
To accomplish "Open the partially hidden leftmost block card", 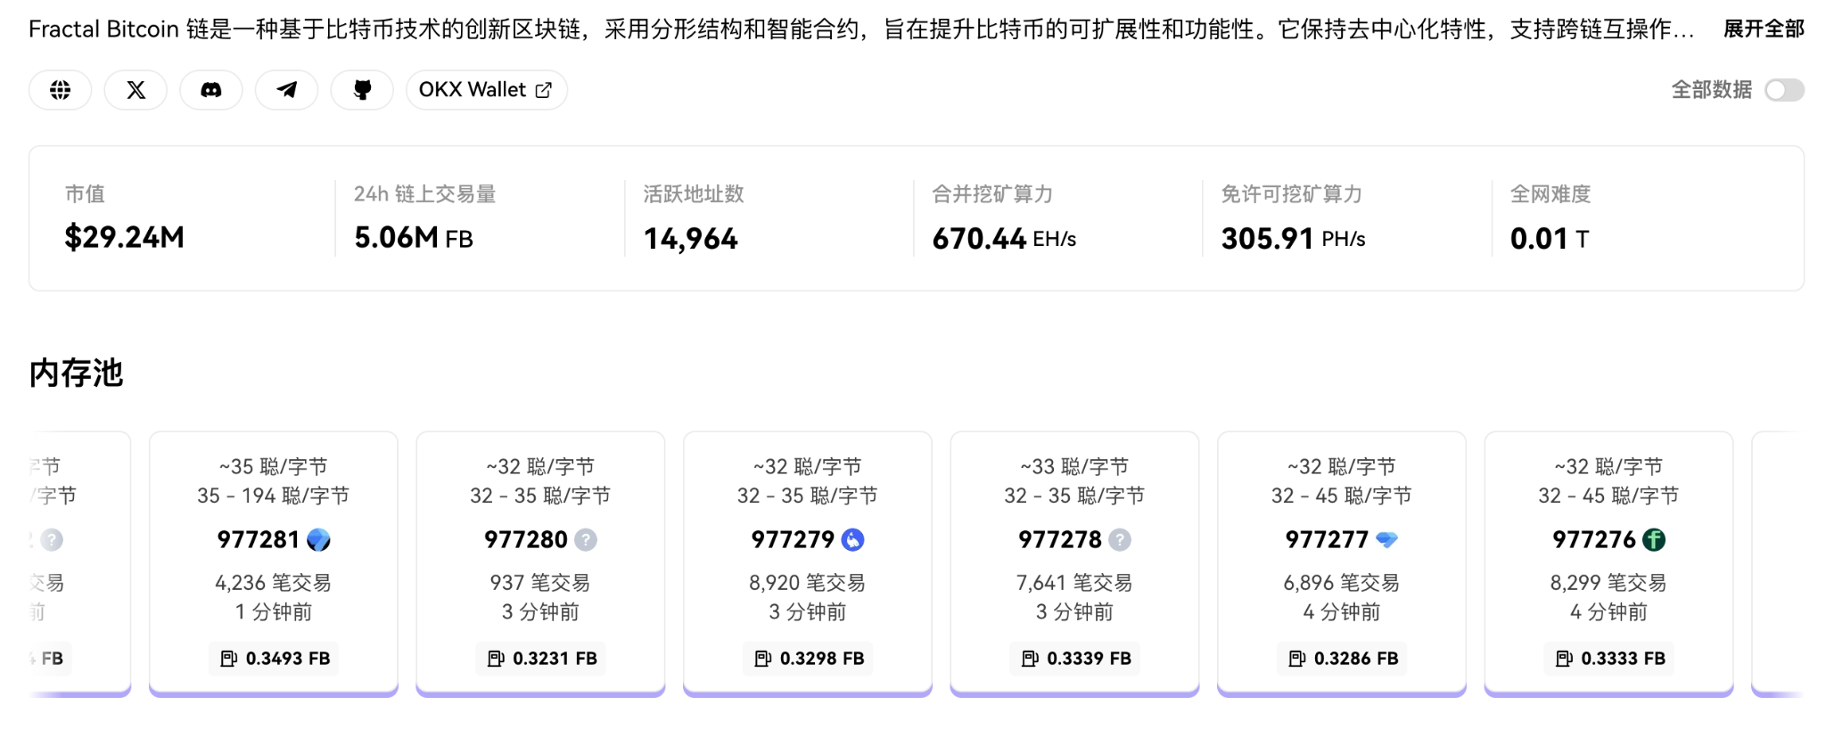I will [x=80, y=562].
